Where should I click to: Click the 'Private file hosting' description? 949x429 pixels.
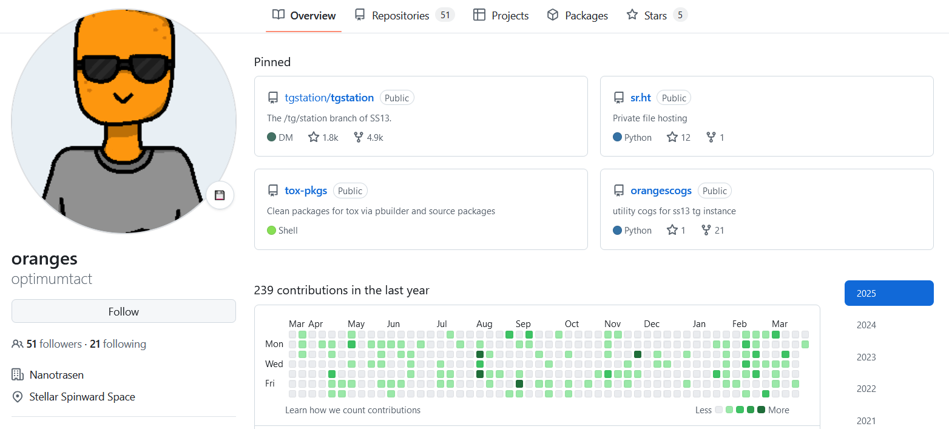coord(650,118)
